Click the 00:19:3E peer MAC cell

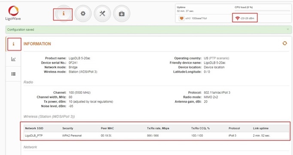[106, 136]
